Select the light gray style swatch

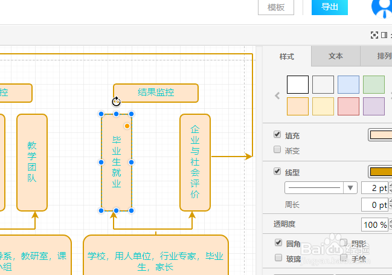tap(323, 85)
